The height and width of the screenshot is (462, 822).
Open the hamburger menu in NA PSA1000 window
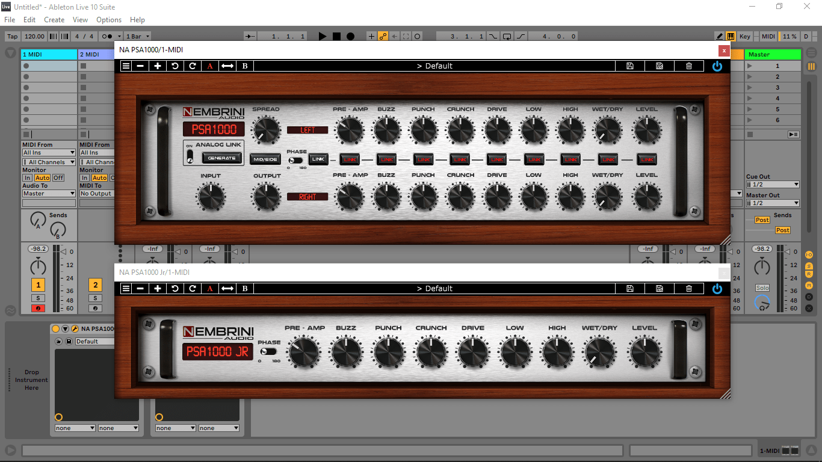pos(126,66)
